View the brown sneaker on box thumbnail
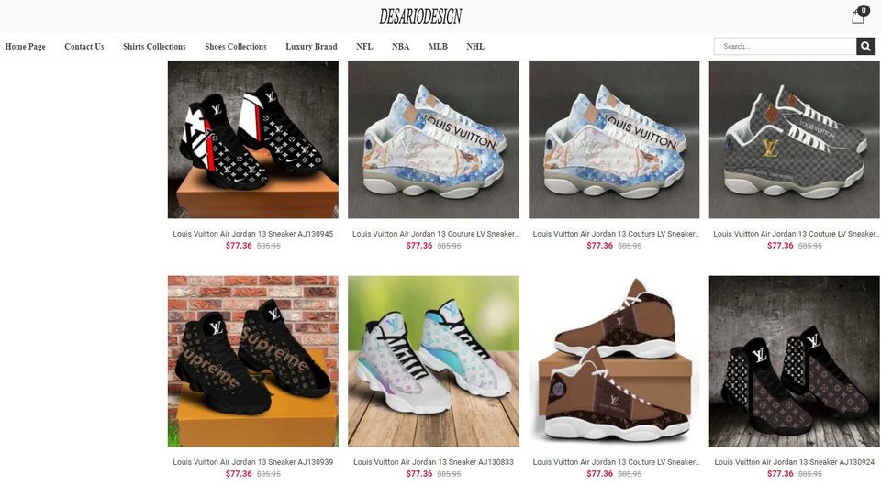Image resolution: width=881 pixels, height=486 pixels. point(614,361)
